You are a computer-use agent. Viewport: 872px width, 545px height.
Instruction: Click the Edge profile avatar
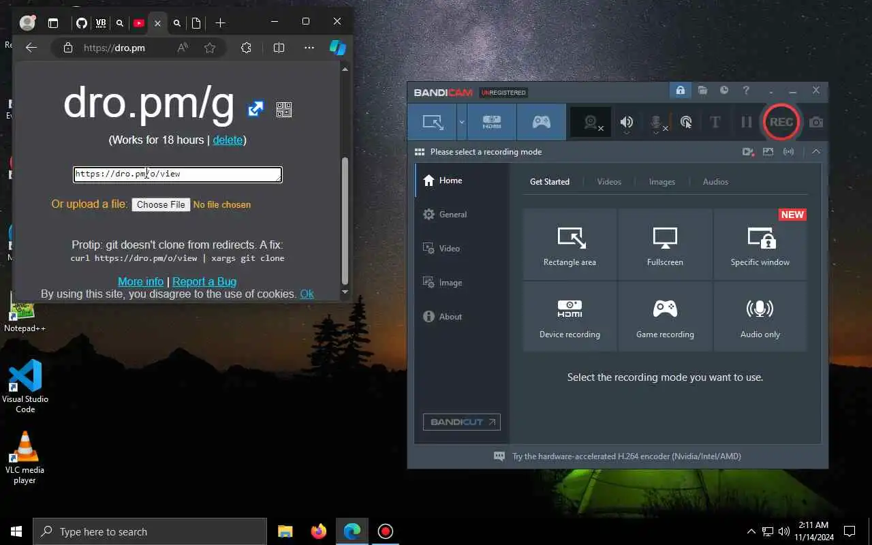coord(27,23)
